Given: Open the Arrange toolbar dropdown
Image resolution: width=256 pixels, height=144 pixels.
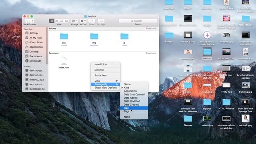Looking at the screenshot, I should (74, 21).
